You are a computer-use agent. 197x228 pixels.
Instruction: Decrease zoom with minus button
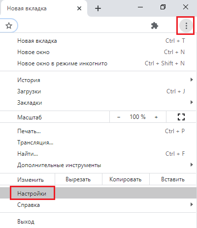(x=119, y=117)
